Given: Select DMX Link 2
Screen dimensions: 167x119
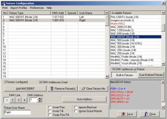Looking at the screenshot, I should (x=12, y=100).
